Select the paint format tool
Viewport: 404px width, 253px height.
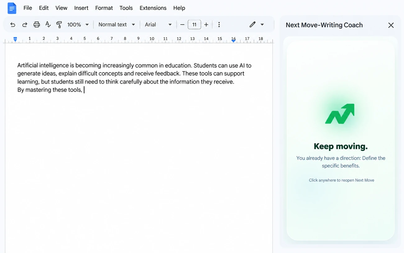[x=59, y=25]
